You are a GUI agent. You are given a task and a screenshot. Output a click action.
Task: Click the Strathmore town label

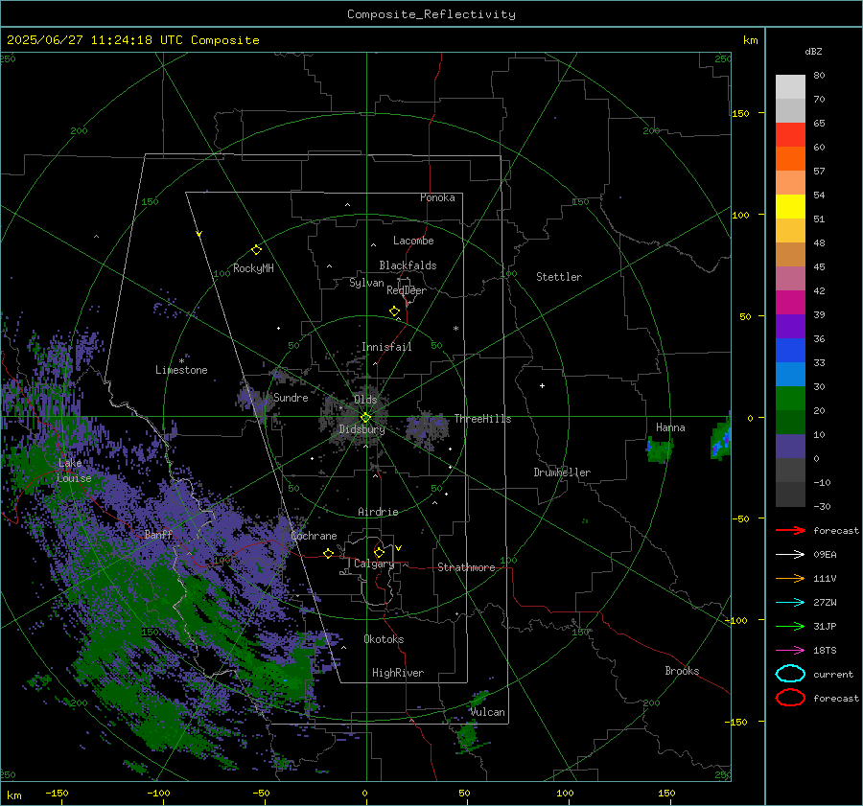[x=466, y=567]
